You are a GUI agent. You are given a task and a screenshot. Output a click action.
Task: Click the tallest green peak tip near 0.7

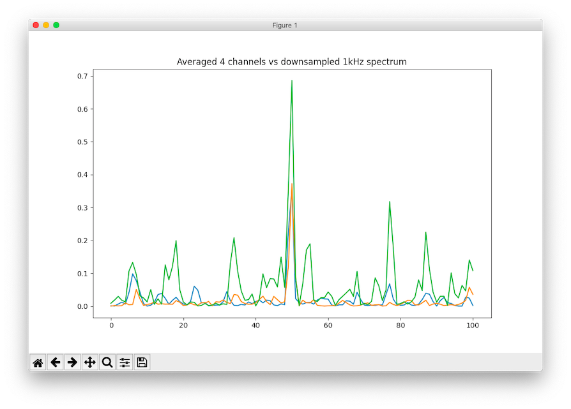[292, 81]
